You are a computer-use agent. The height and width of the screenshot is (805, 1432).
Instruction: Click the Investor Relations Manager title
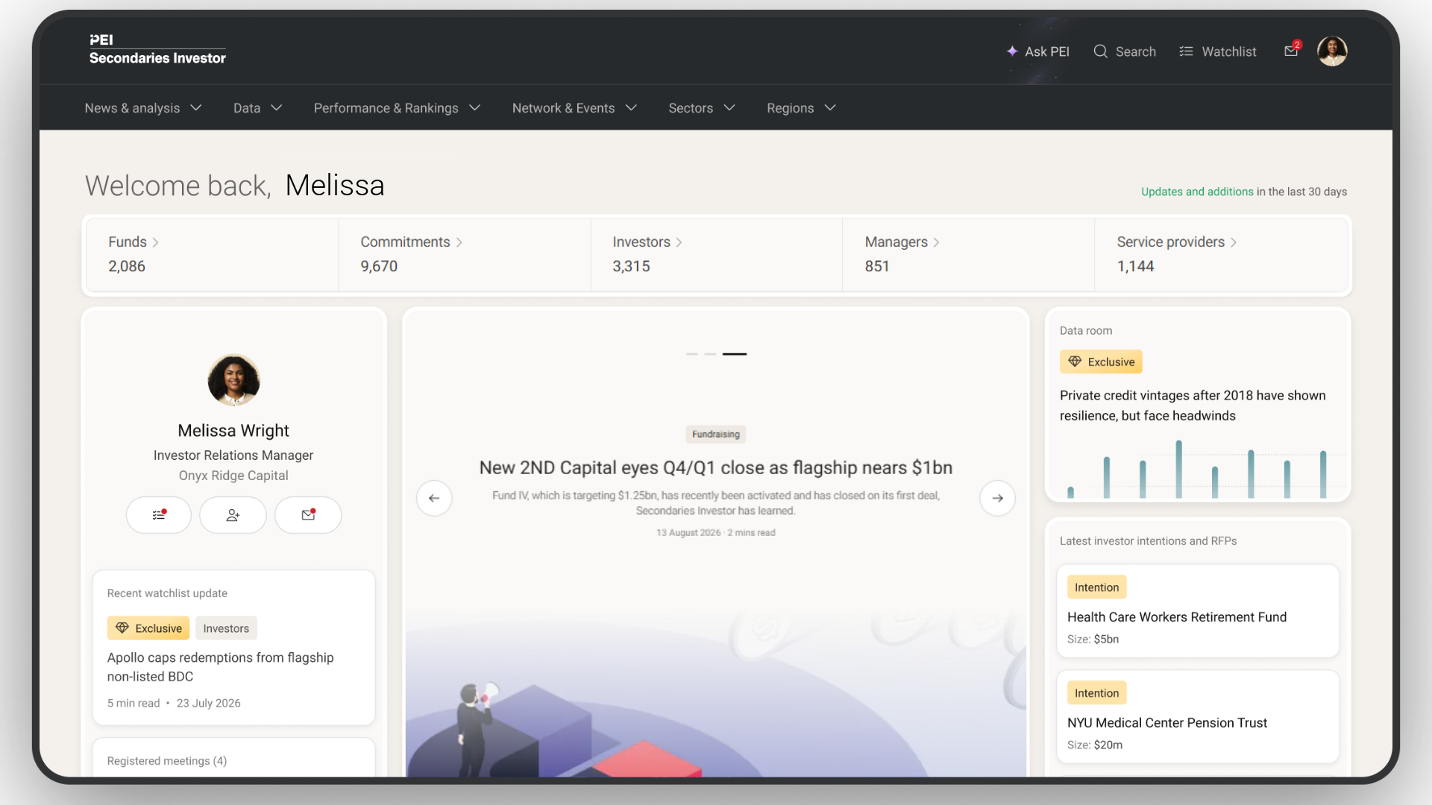[233, 455]
